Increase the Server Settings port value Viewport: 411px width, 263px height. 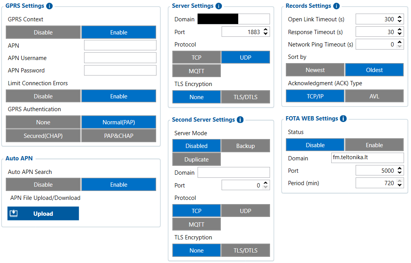[x=265, y=30]
